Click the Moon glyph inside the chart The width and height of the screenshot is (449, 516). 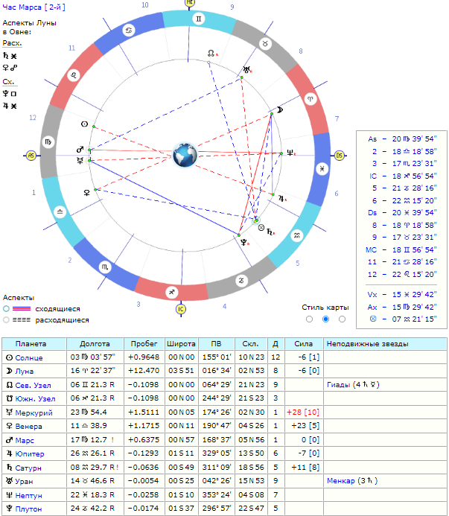(x=280, y=109)
